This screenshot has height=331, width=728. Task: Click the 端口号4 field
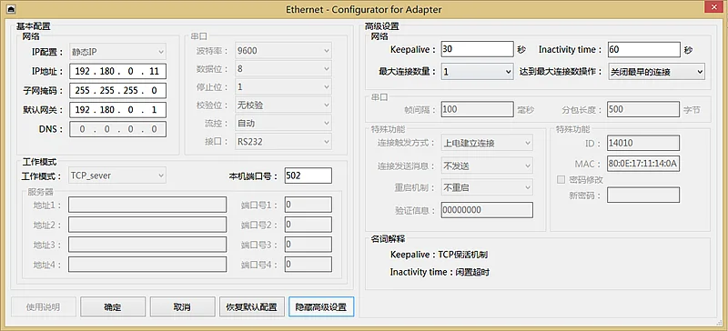(308, 265)
